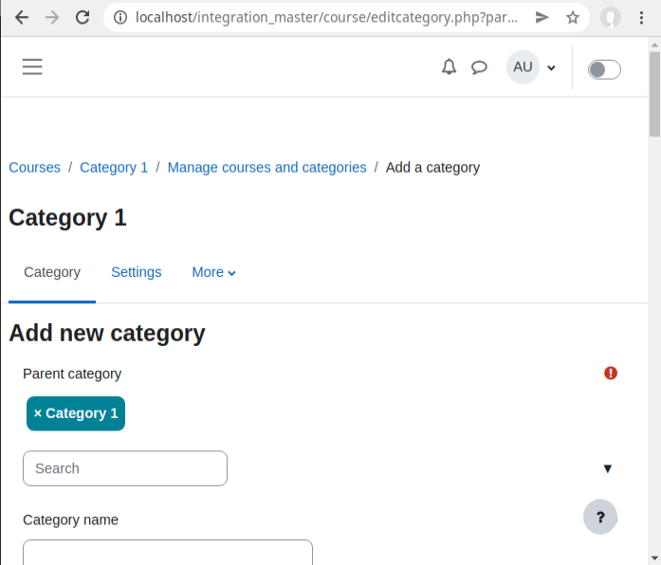Click the red required-field warning icon

[x=611, y=373]
